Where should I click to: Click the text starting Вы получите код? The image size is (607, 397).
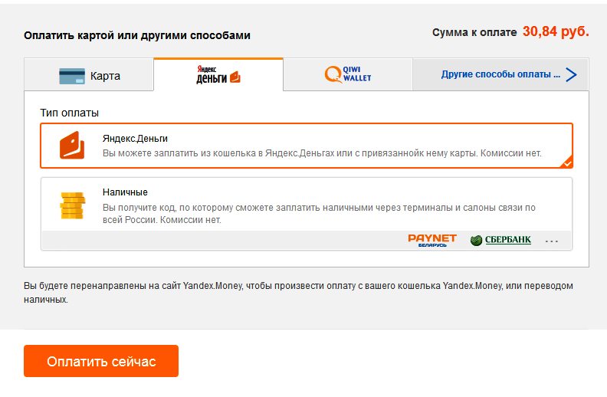(x=319, y=214)
